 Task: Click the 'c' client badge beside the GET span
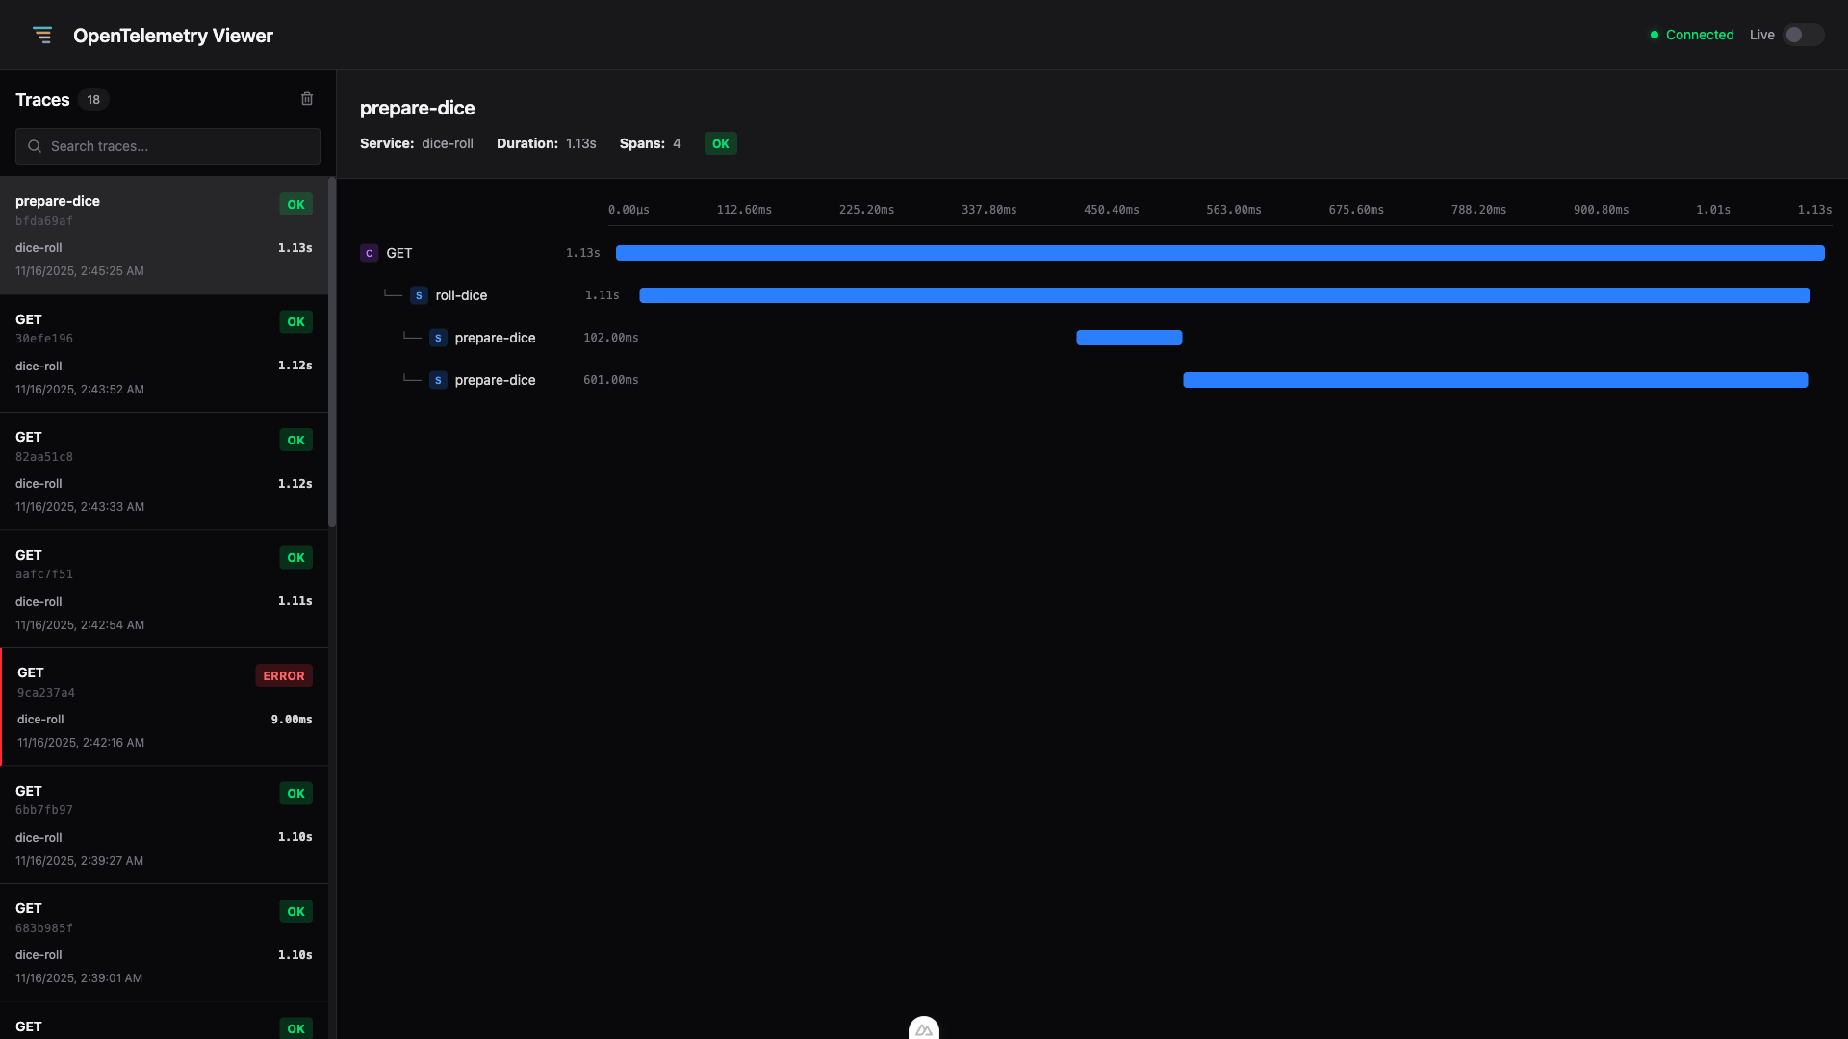click(370, 253)
